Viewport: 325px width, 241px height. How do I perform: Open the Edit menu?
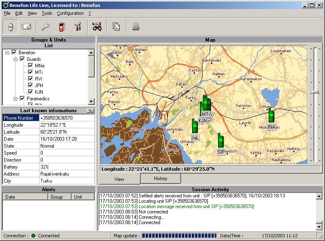(19, 13)
